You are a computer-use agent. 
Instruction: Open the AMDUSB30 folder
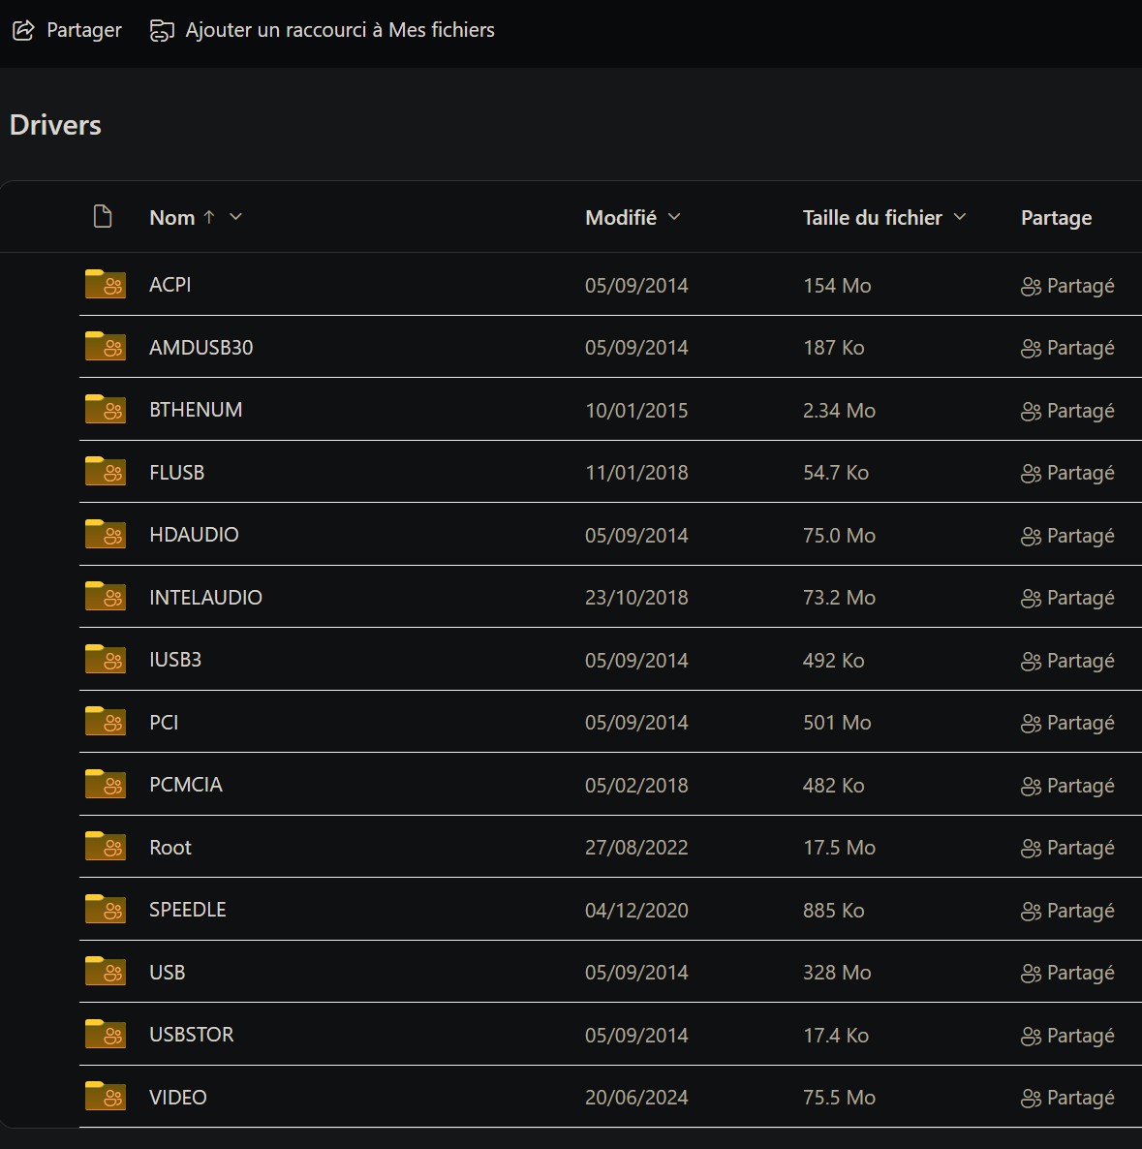pos(201,348)
